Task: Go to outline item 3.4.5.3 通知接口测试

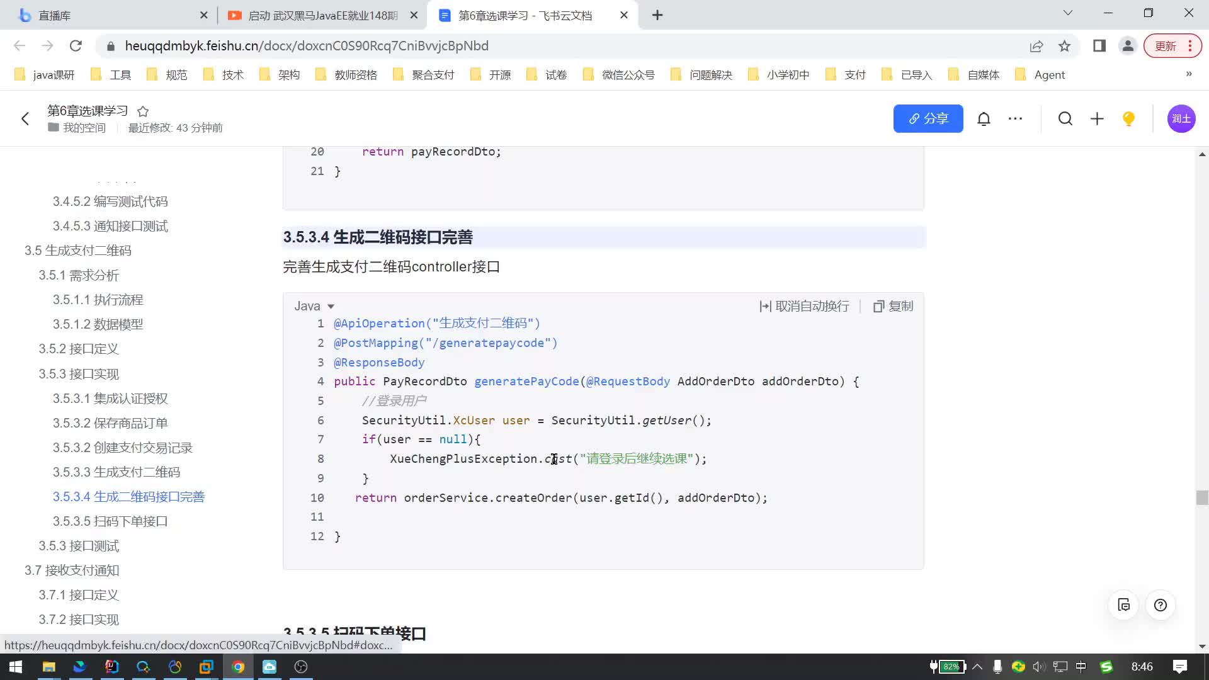Action: tap(110, 226)
